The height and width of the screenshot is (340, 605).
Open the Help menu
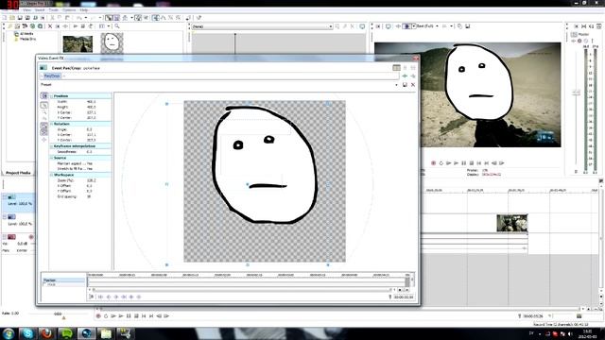click(x=84, y=10)
